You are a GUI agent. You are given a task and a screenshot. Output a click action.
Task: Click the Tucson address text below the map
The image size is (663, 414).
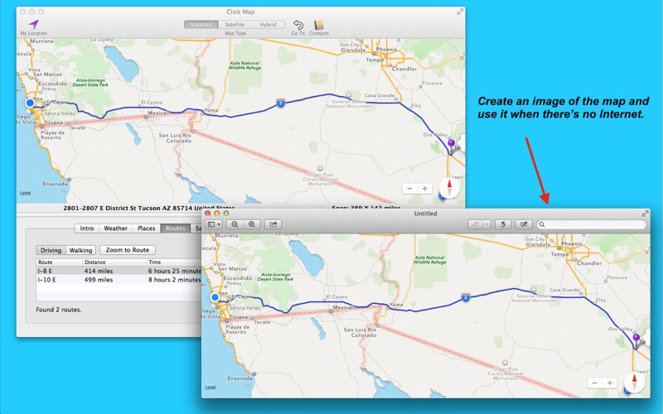point(148,208)
